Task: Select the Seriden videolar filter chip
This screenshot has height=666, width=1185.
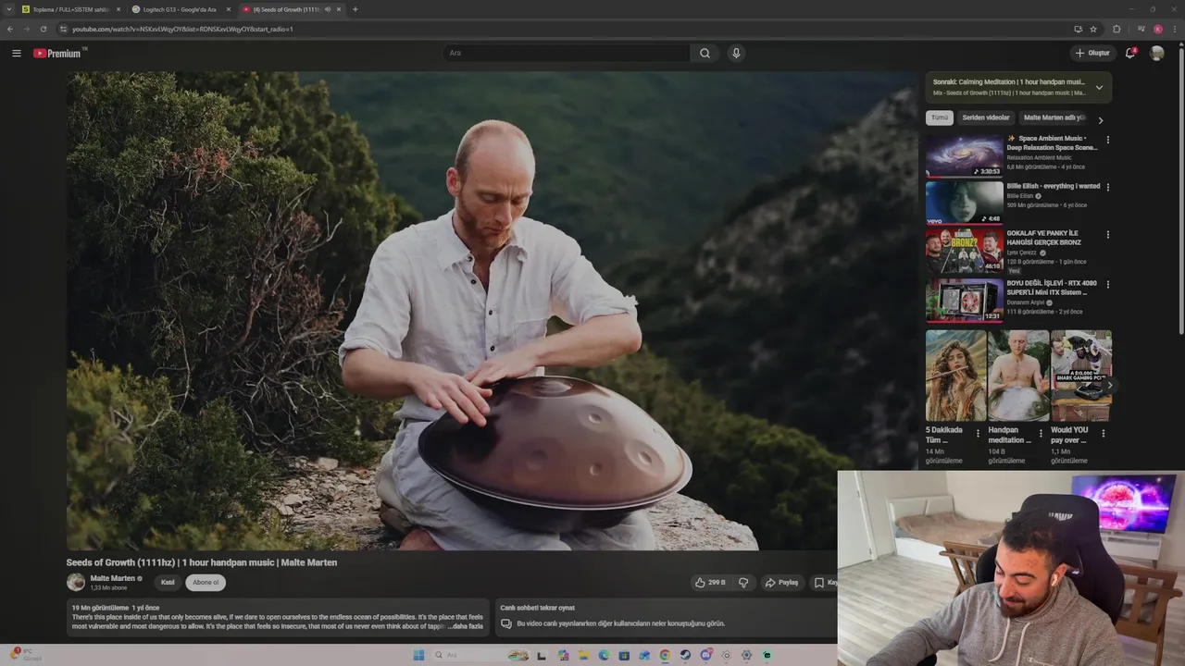Action: coord(986,118)
